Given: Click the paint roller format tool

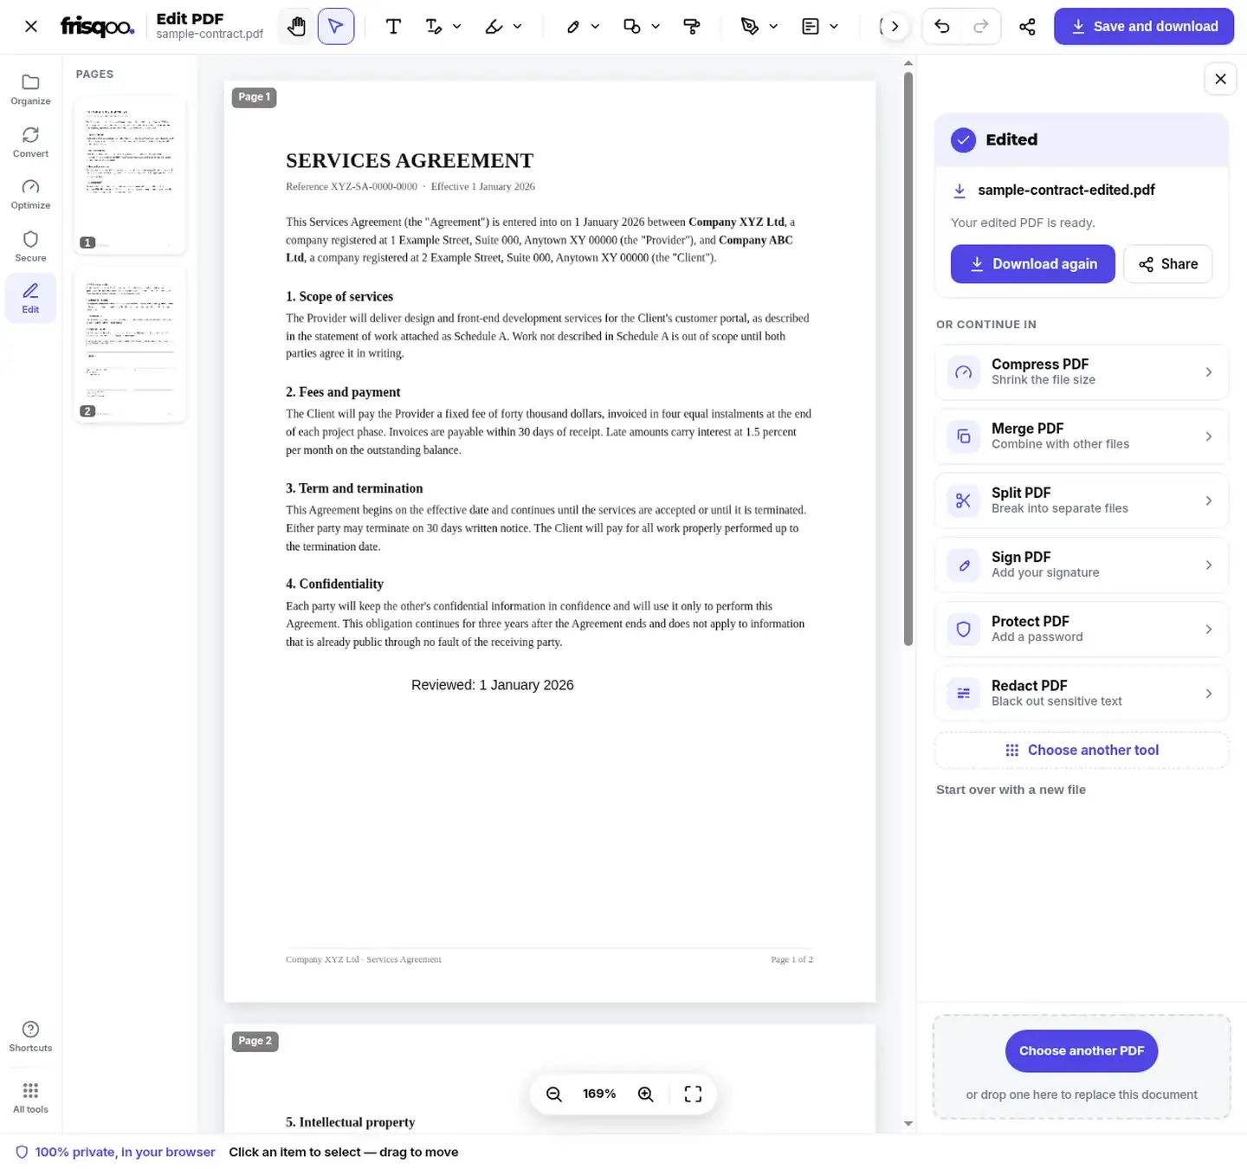Looking at the screenshot, I should [692, 27].
